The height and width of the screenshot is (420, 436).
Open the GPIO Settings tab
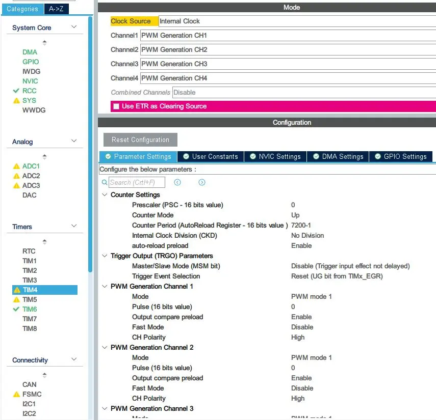point(401,157)
